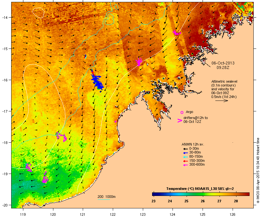The width and height of the screenshot is (262, 217).
Task: Click the green 26 degree section of colorbar
Action: [203, 194]
